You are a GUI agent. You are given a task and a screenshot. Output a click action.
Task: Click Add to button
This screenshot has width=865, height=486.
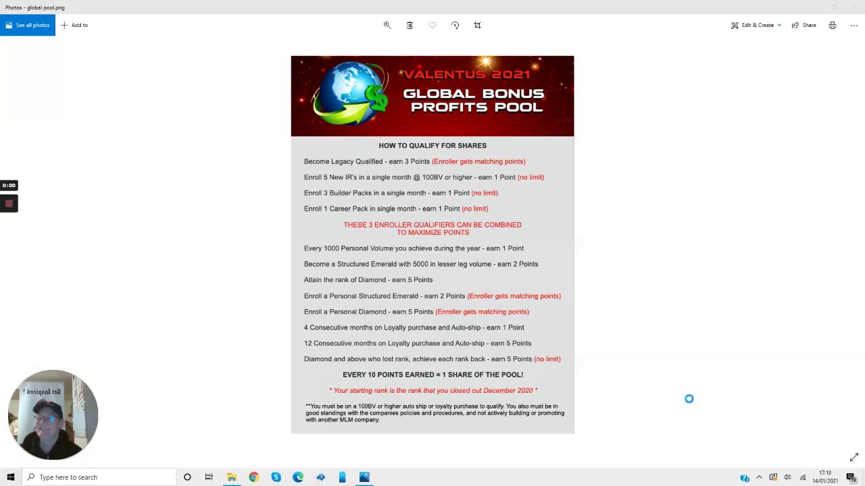pos(74,25)
